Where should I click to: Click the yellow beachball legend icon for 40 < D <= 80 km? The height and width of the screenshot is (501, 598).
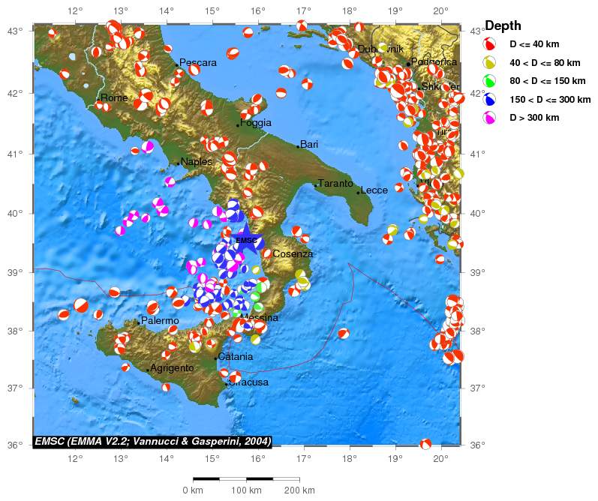point(489,62)
